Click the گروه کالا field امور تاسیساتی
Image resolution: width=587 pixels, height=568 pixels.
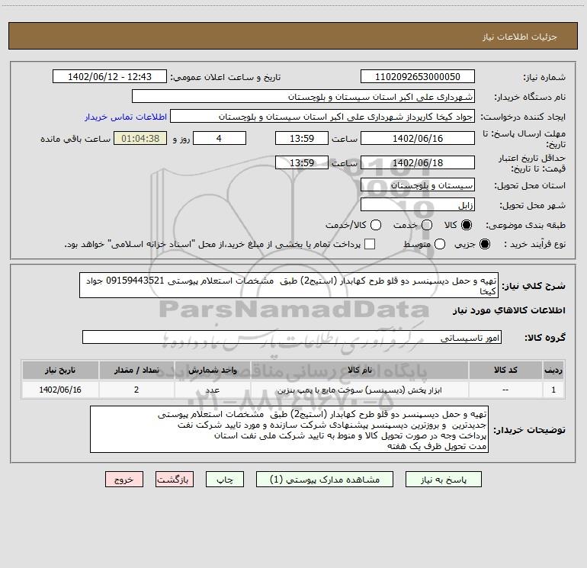[x=292, y=337]
